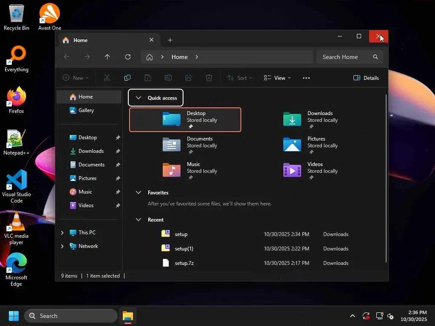435x326 pixels.
Task: Open Music in navigation pane
Action: point(89,192)
